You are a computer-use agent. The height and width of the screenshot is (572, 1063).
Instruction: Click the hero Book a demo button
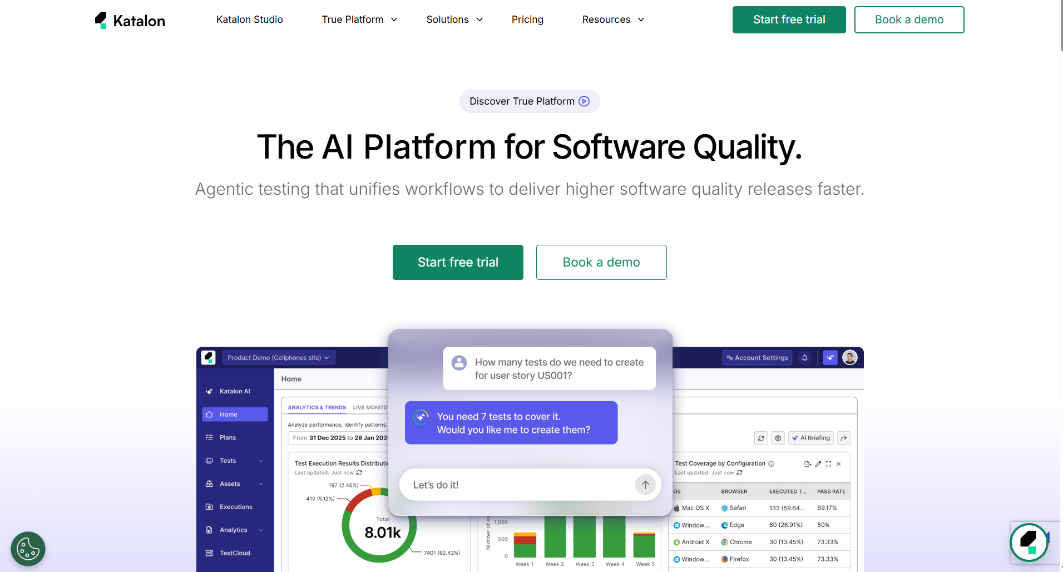(601, 262)
